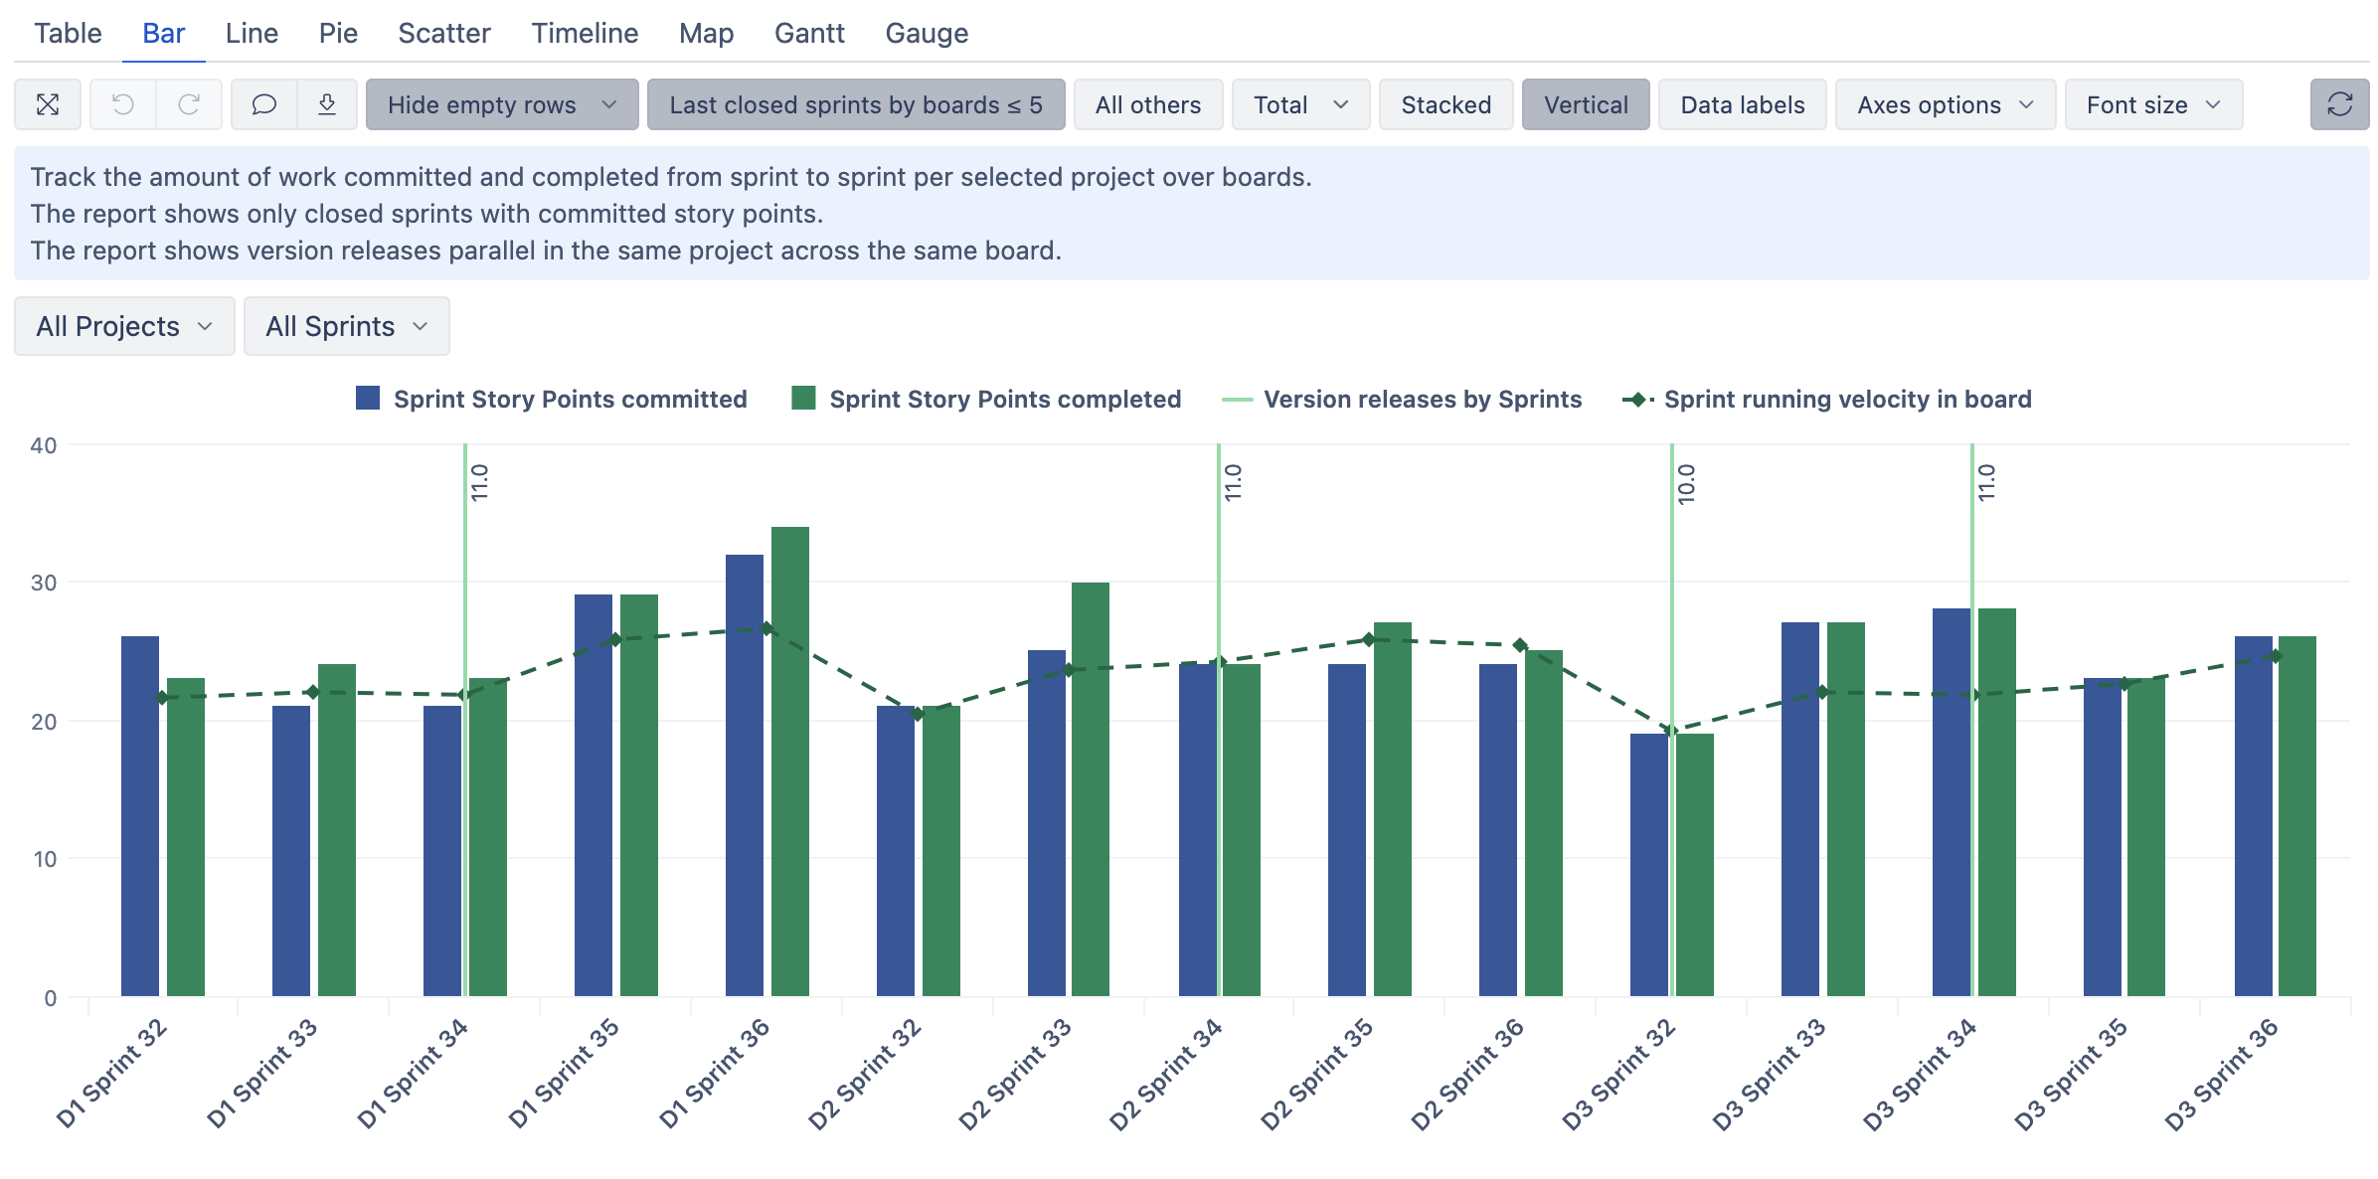Open the Axes options dropdown
This screenshot has width=2378, height=1179.
click(1945, 104)
